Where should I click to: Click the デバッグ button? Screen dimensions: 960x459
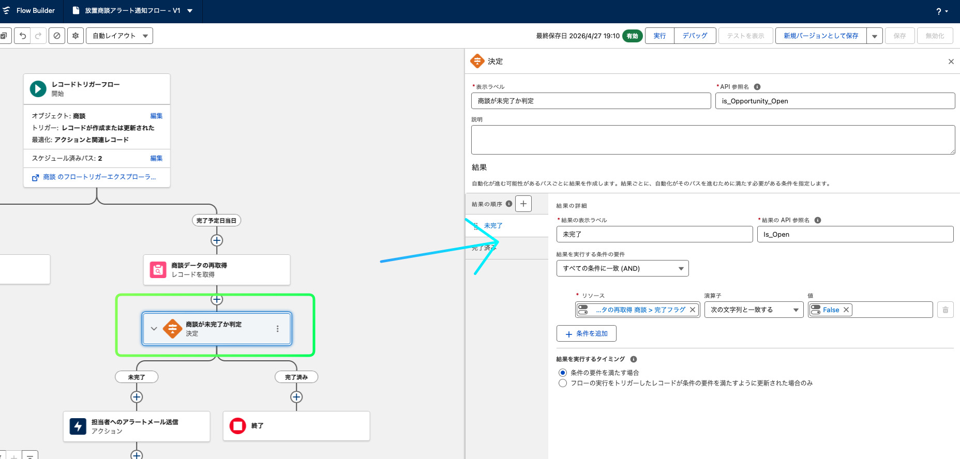(x=695, y=36)
